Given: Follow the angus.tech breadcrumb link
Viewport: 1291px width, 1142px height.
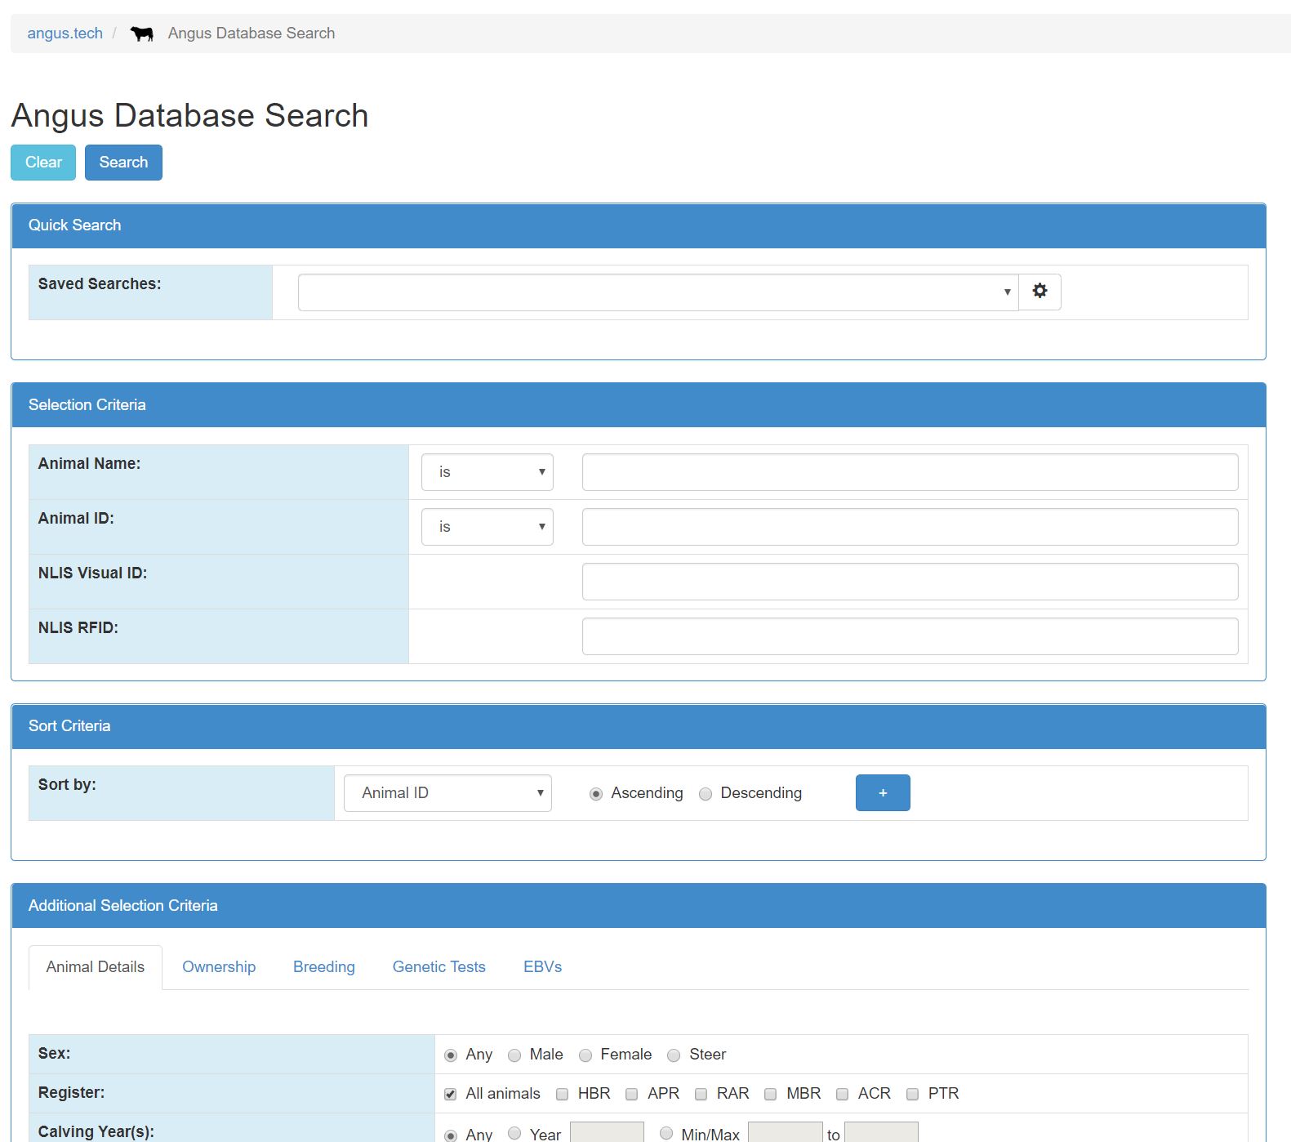Looking at the screenshot, I should (65, 33).
